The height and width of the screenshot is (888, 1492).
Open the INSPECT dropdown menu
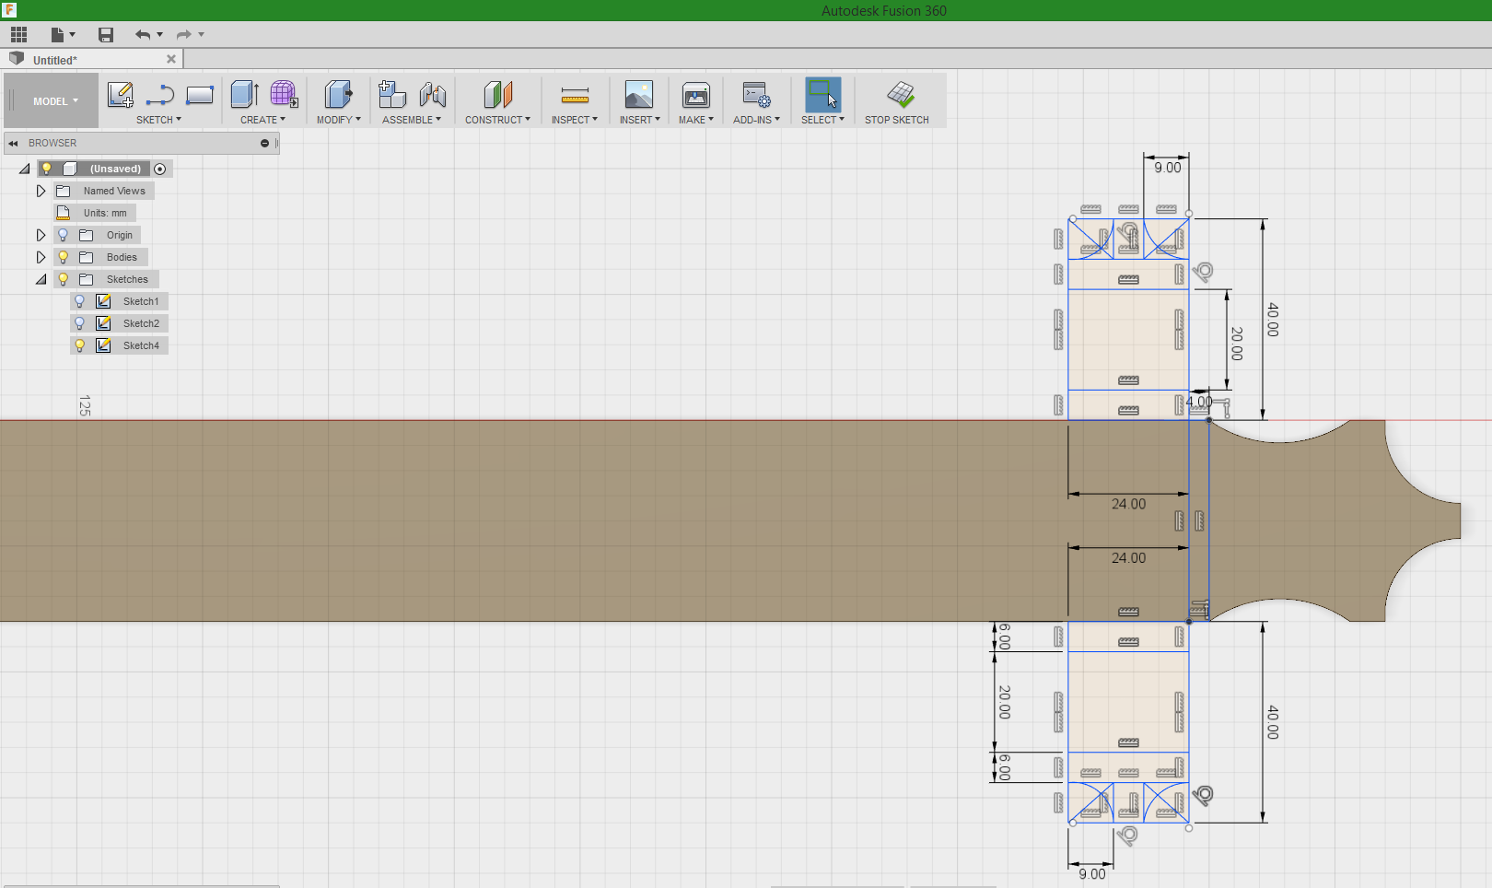pyautogui.click(x=575, y=120)
